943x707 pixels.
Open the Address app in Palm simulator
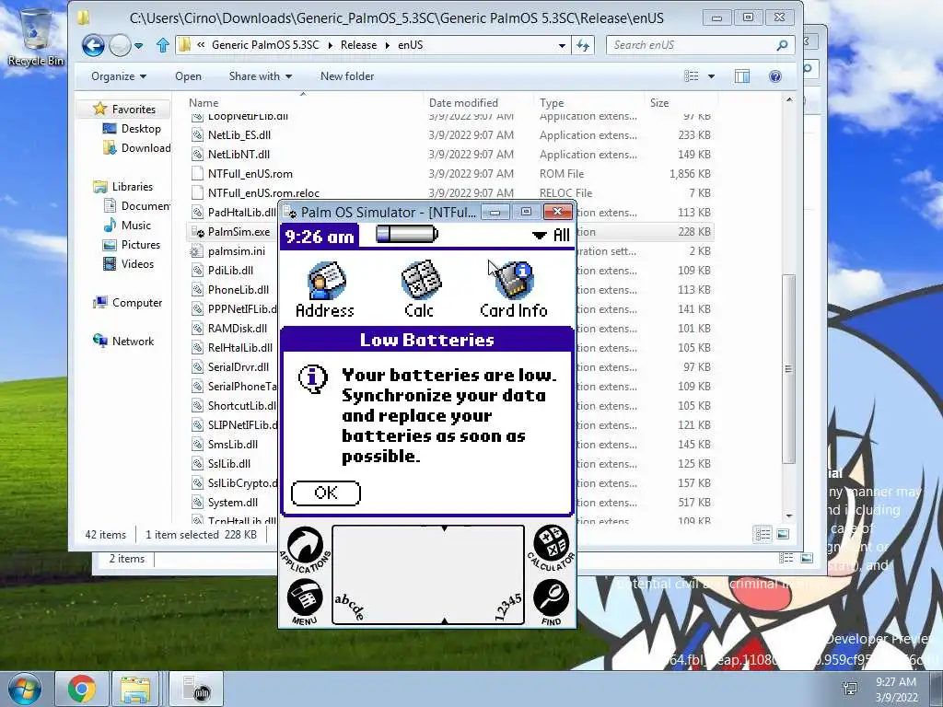pos(325,288)
